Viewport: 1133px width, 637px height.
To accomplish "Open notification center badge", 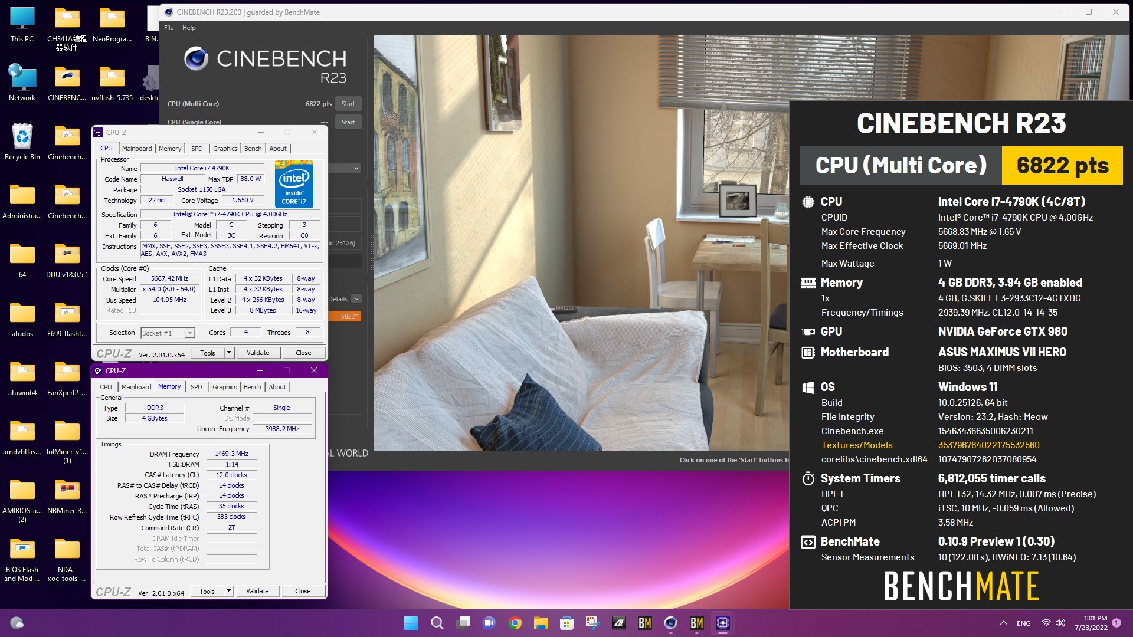I will 1116,623.
